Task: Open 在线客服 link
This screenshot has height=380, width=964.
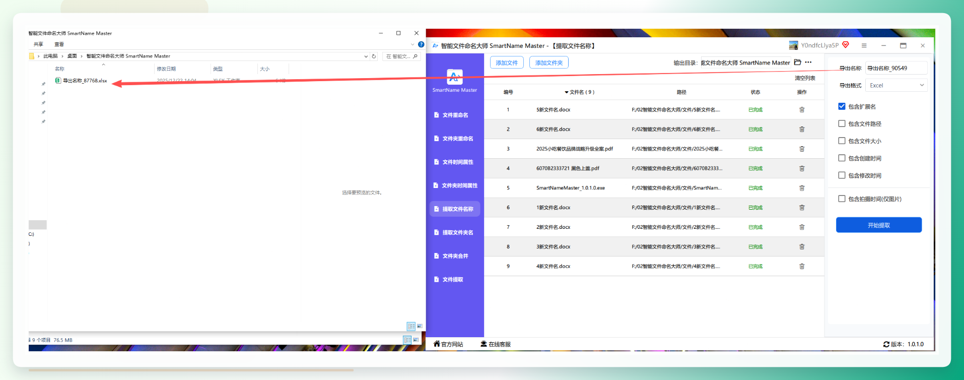Action: tap(496, 344)
